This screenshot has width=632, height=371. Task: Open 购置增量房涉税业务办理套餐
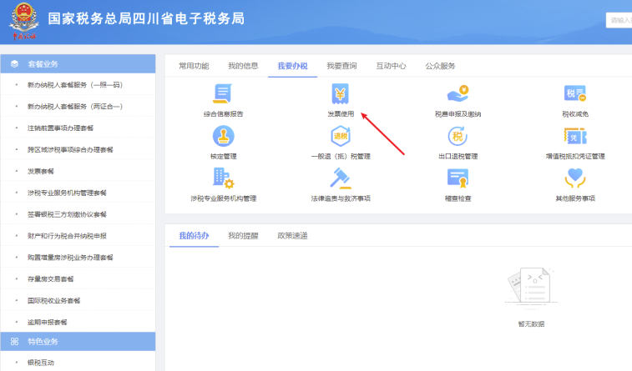pyautogui.click(x=70, y=258)
